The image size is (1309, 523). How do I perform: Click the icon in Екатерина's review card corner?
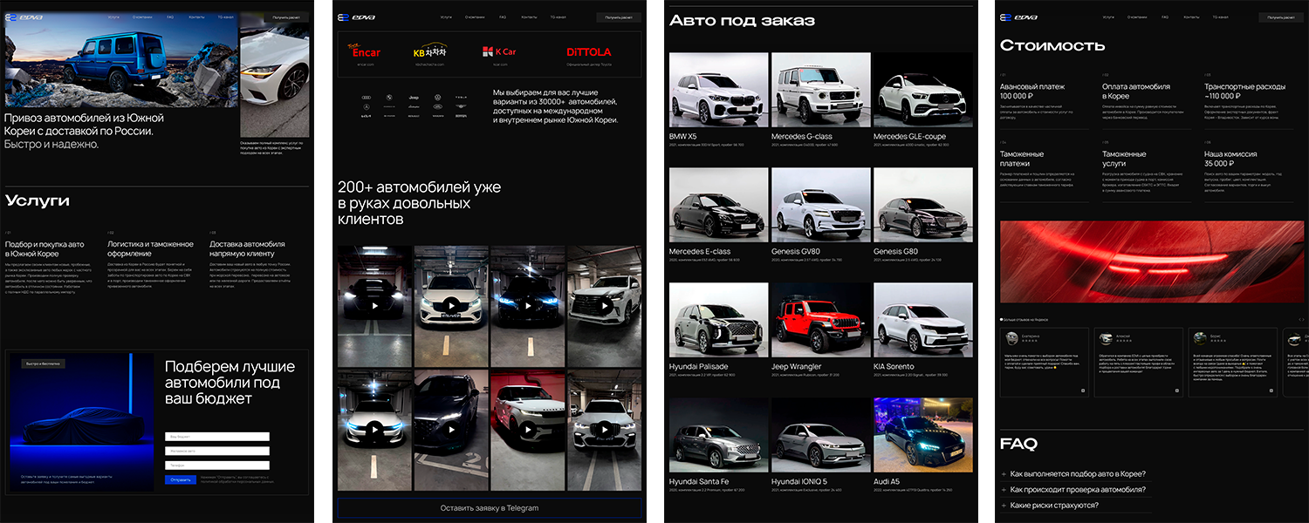click(1083, 390)
